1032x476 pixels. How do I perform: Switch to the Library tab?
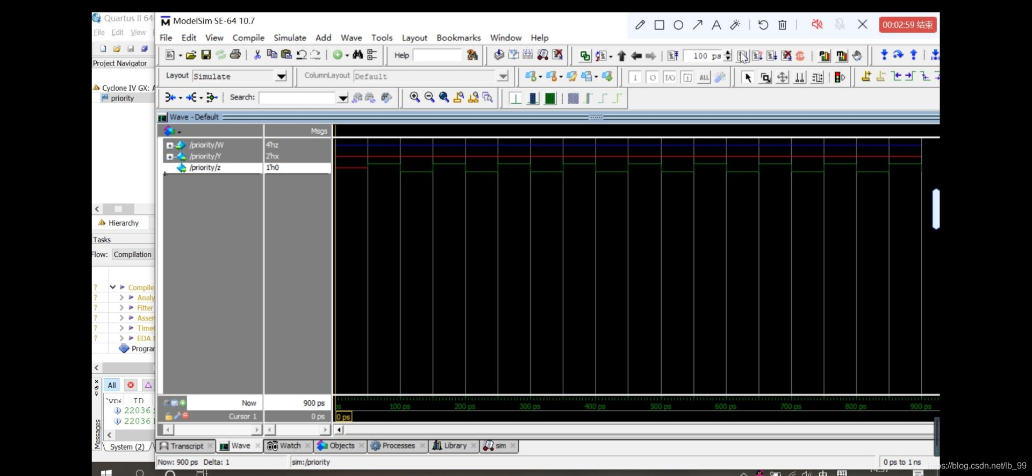(x=454, y=446)
